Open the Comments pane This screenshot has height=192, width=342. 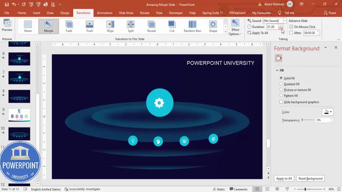pyautogui.click(x=238, y=189)
